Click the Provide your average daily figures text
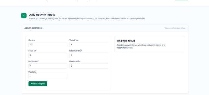Screen dimensions: 209x95 (x=87, y=19)
